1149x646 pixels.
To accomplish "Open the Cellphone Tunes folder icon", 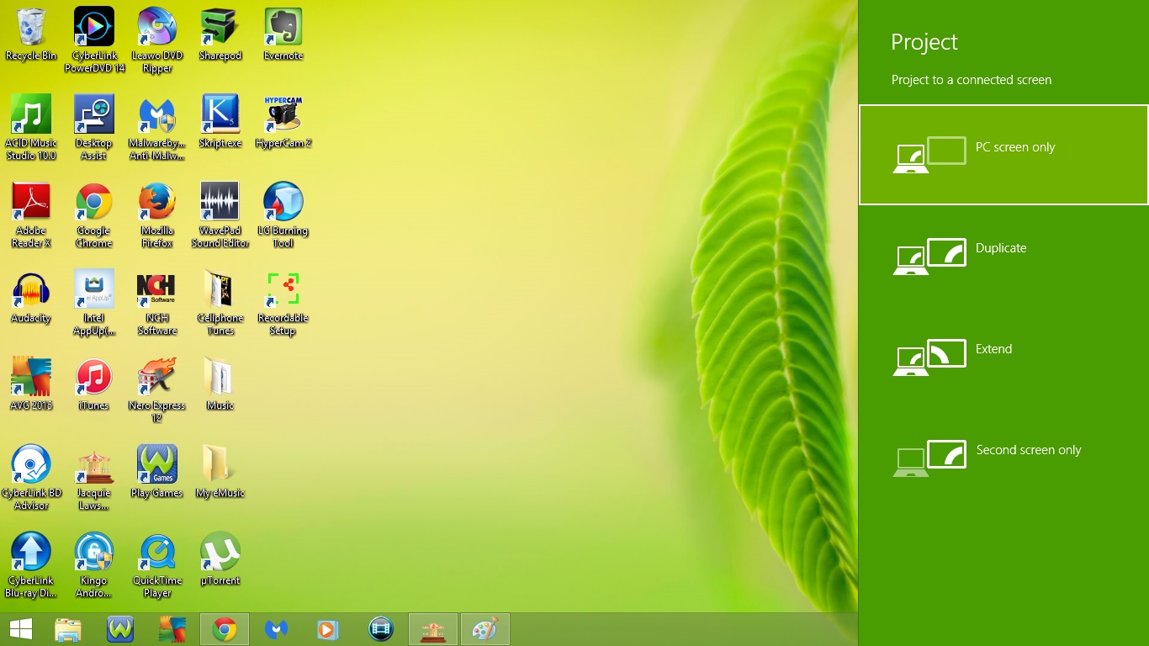I will pos(220,303).
